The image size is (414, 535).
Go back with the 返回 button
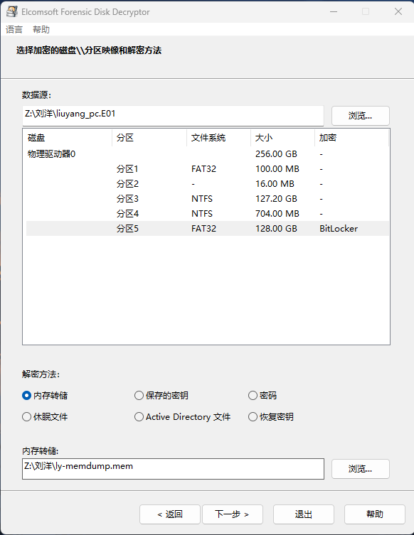pyautogui.click(x=170, y=514)
